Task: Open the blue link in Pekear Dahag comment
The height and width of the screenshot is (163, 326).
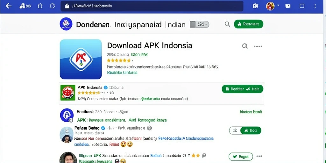Action: coord(186,138)
